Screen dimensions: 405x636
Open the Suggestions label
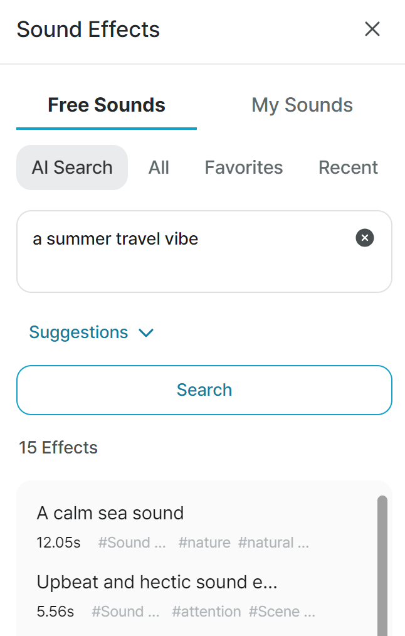click(78, 332)
